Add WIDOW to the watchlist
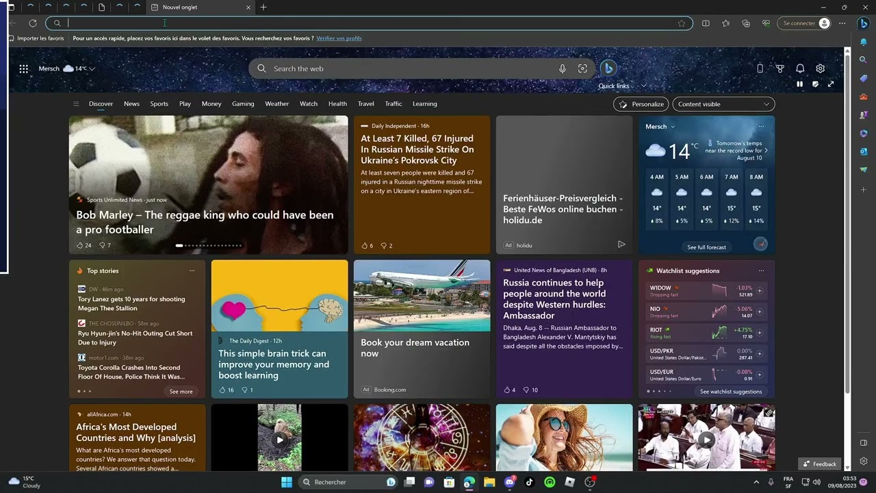Screen dimensions: 876x493 (x=760, y=291)
